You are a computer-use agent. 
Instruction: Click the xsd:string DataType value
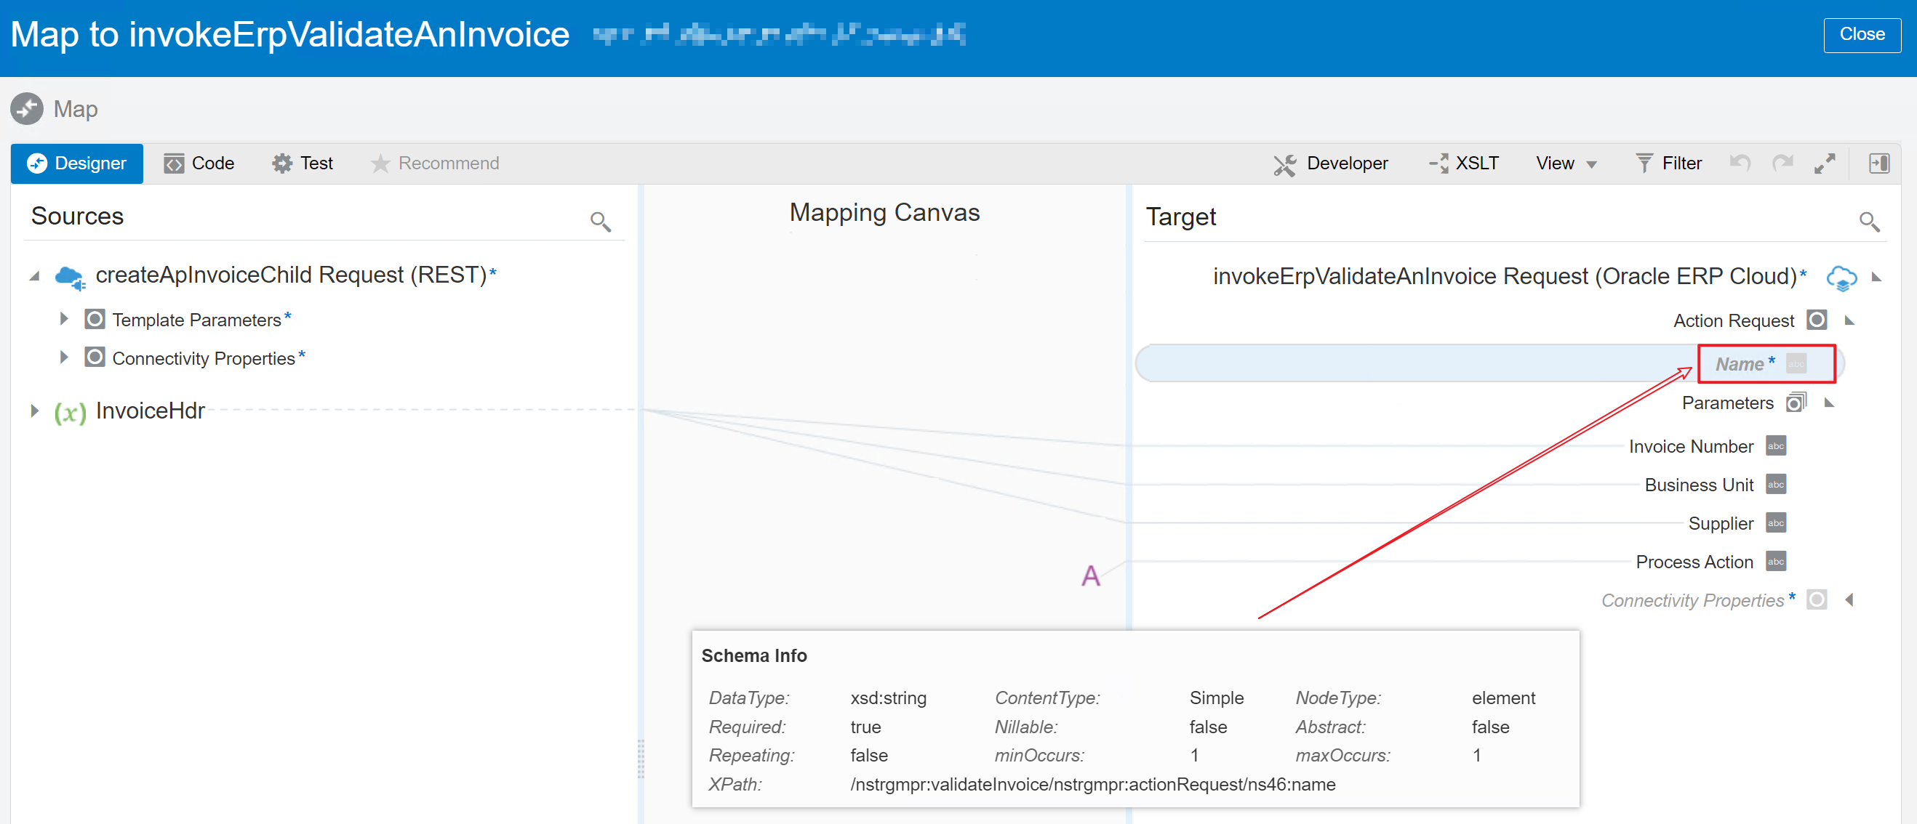coord(888,698)
